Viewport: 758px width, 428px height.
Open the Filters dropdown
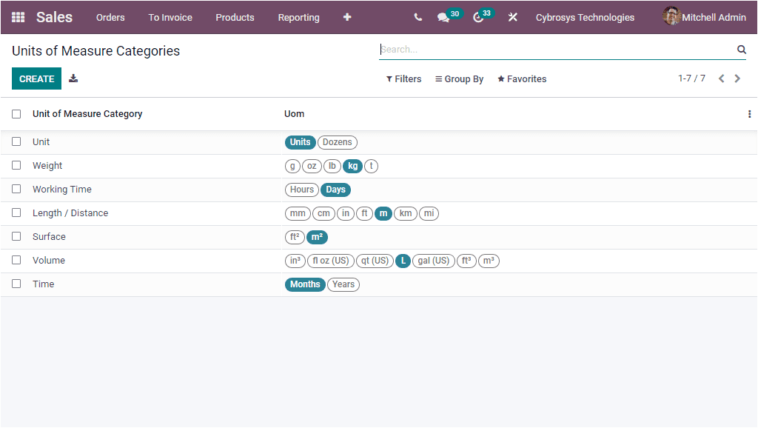[403, 78]
